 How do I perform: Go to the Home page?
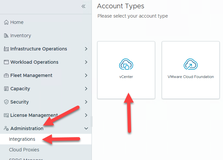[17, 22]
